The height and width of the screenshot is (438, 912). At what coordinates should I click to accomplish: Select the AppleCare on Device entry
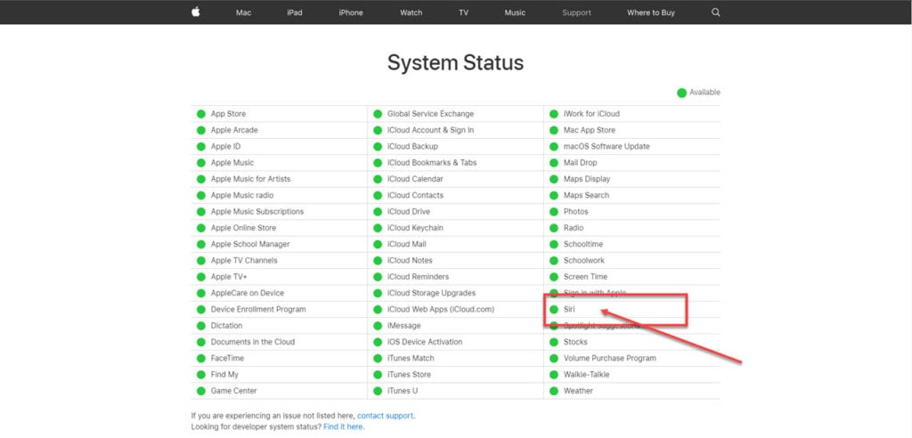click(248, 293)
